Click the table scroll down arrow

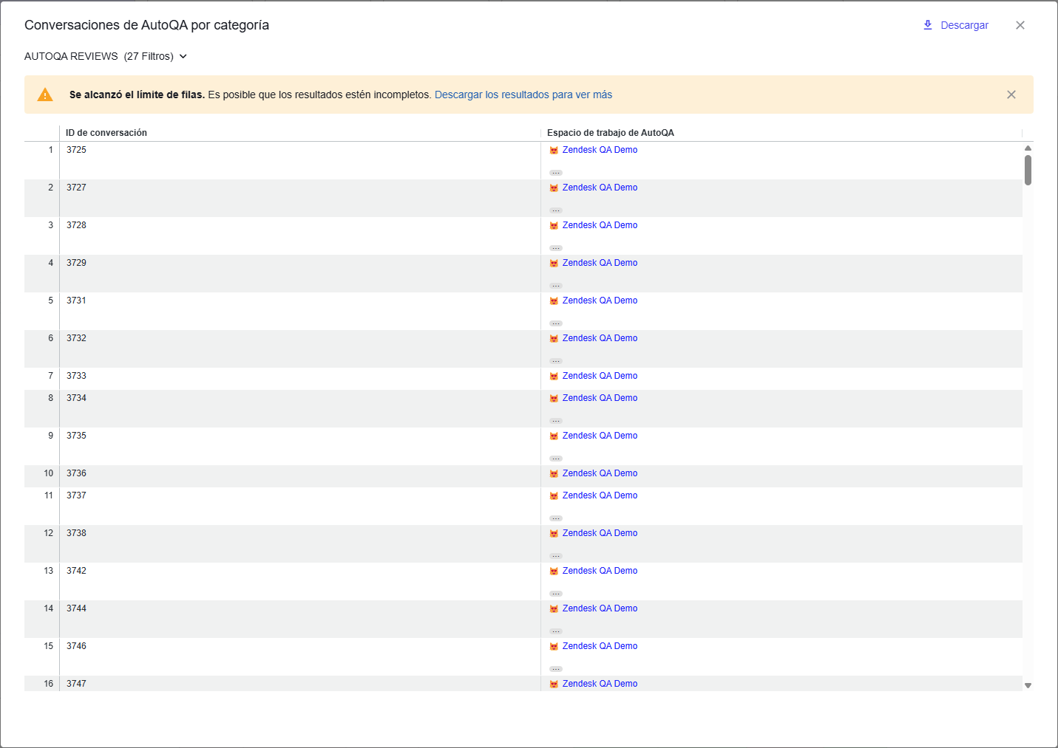click(1028, 686)
